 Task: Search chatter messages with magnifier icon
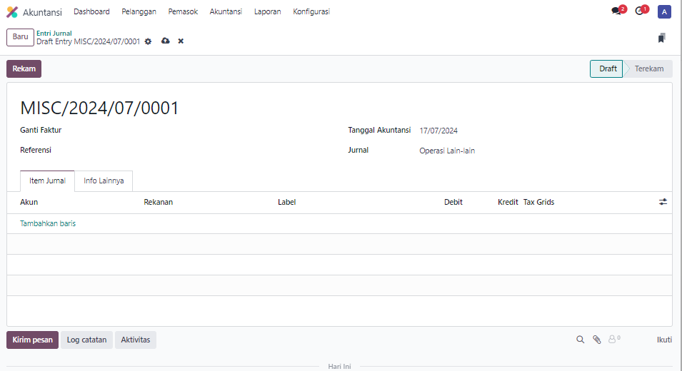(581, 340)
